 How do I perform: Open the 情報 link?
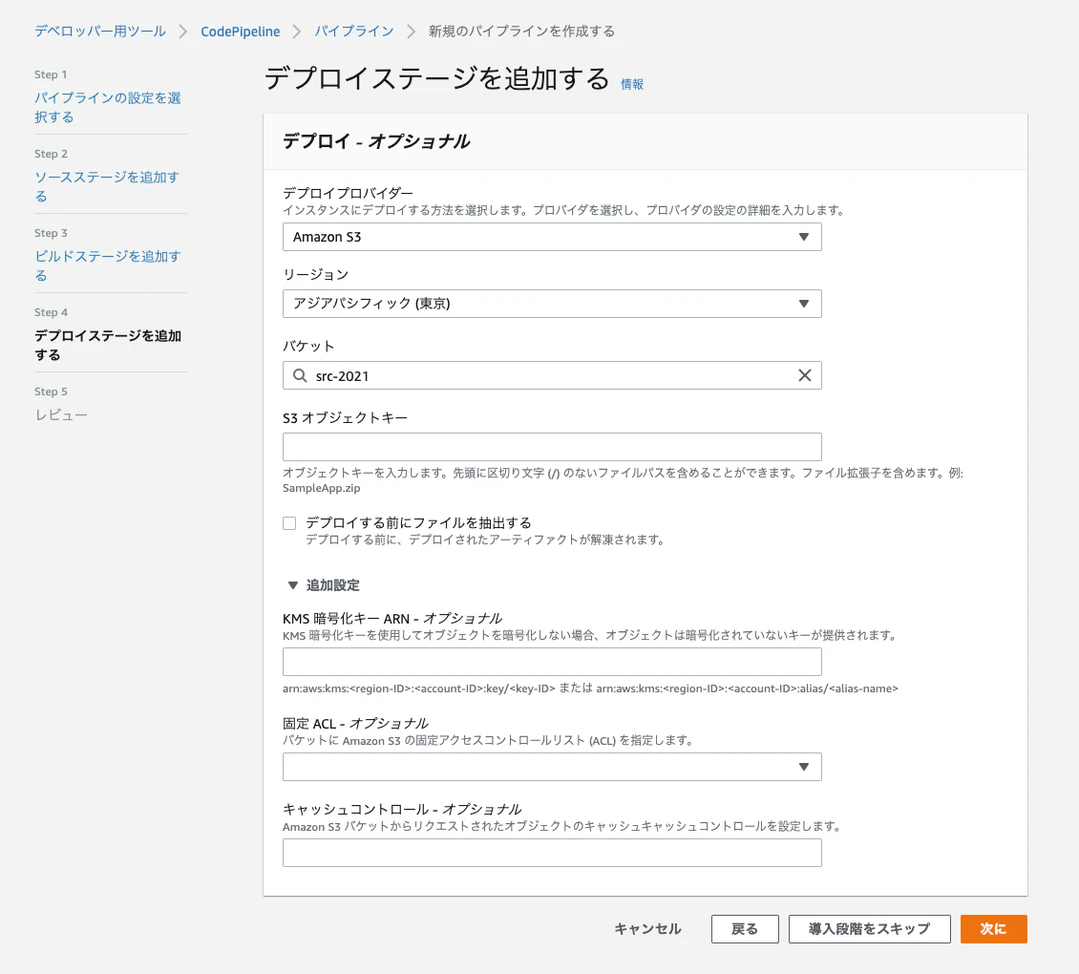(x=632, y=84)
